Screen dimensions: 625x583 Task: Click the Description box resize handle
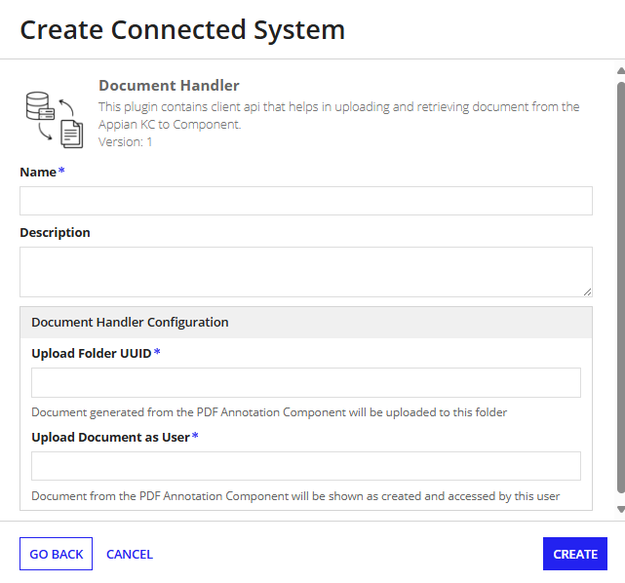point(587,291)
